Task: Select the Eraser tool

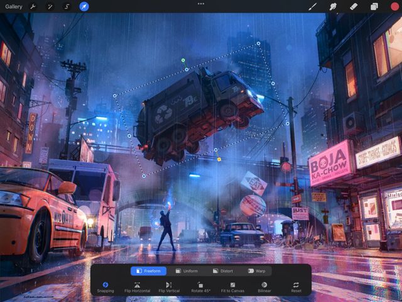Action: point(354,7)
